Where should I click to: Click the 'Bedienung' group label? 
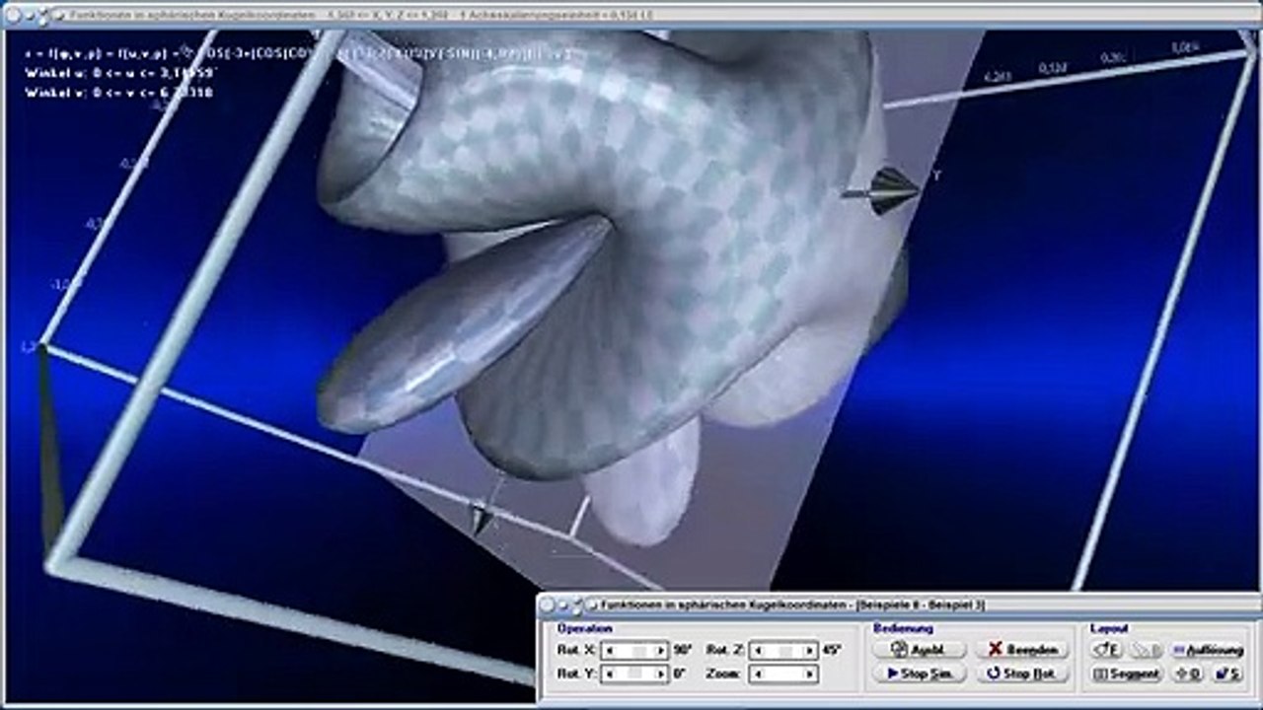coord(903,628)
